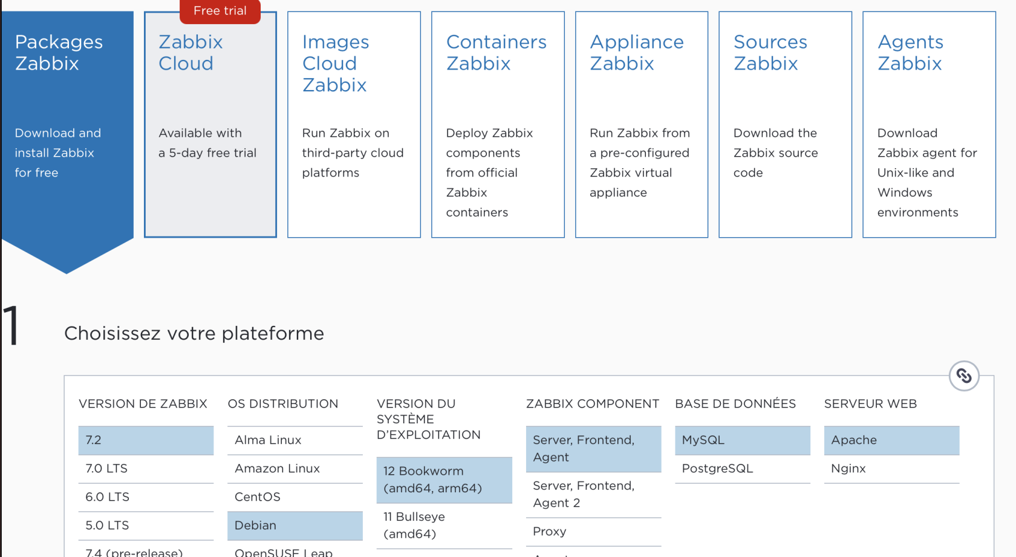Choose Amazon Linux distribution
The height and width of the screenshot is (557, 1016).
(x=295, y=469)
